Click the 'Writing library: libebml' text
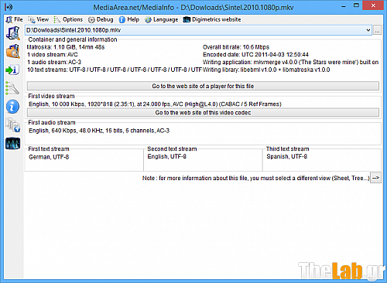387x283 pixels. [266, 70]
